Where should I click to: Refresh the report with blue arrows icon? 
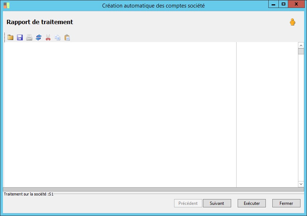39,37
